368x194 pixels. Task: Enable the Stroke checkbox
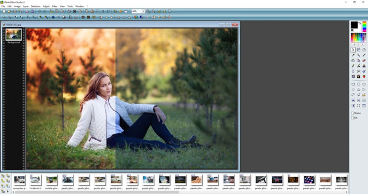352,113
